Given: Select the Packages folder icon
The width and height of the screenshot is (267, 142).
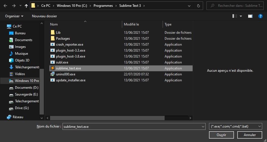Looking at the screenshot, I should (x=53, y=38).
